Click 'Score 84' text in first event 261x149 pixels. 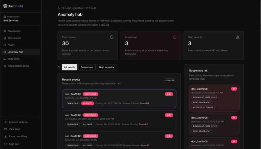pyautogui.click(x=144, y=103)
